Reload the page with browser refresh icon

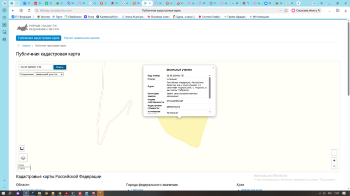tap(29, 11)
